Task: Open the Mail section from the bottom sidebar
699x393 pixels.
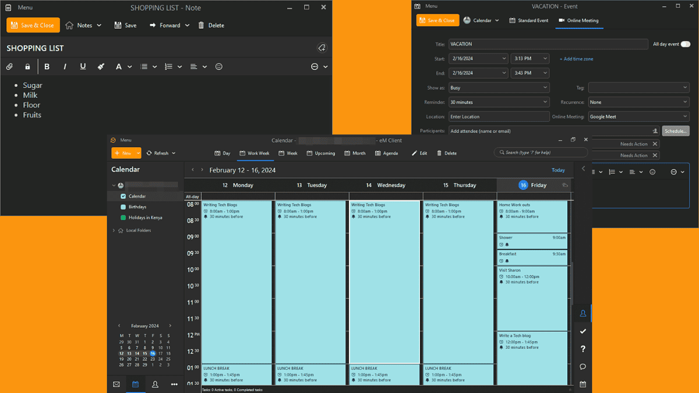Action: (116, 384)
